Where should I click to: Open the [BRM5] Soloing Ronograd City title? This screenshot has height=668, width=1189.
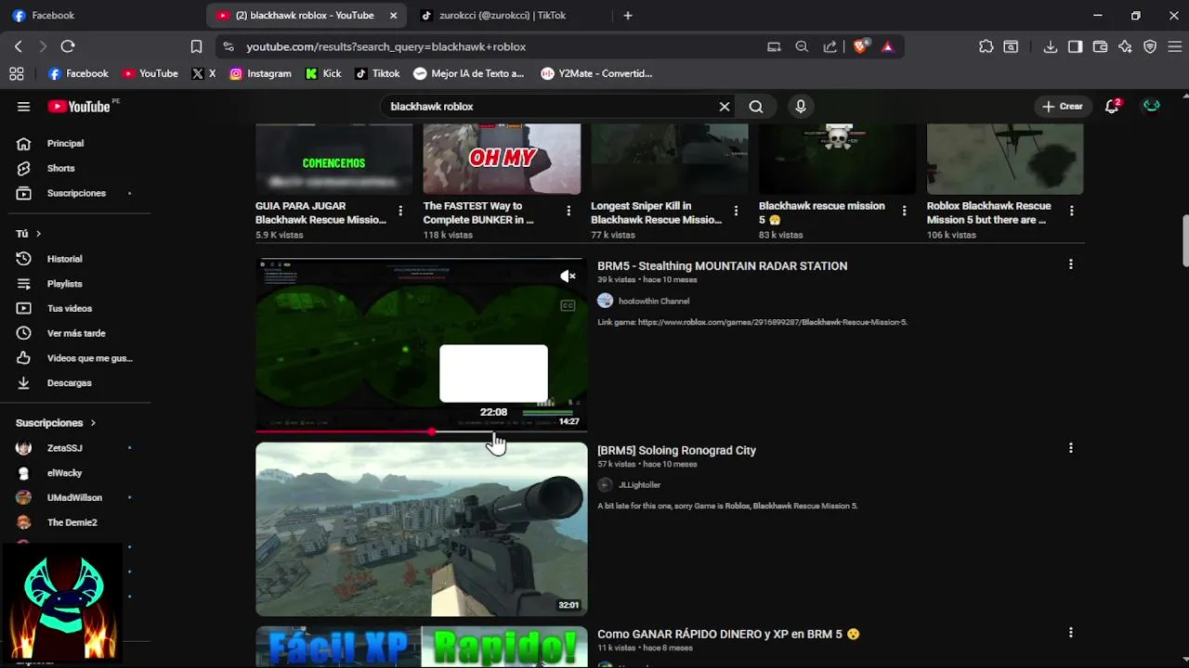pyautogui.click(x=676, y=450)
